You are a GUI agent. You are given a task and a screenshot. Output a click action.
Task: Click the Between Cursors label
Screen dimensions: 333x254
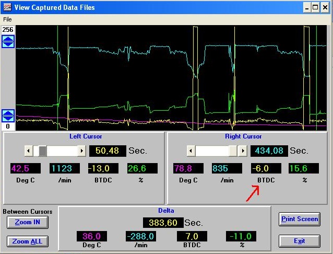(28, 212)
